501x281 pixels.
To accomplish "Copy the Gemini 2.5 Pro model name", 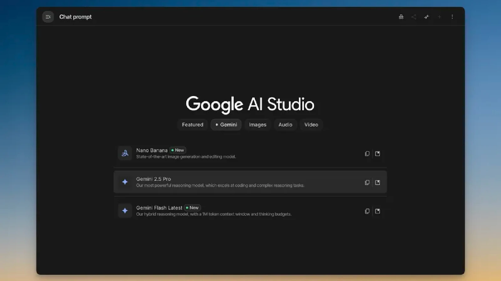I will [x=367, y=182].
